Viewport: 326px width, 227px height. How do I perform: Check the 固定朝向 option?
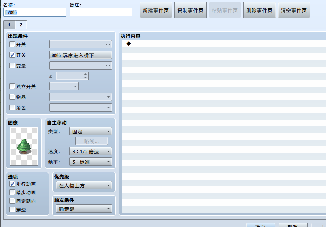click(x=12, y=201)
